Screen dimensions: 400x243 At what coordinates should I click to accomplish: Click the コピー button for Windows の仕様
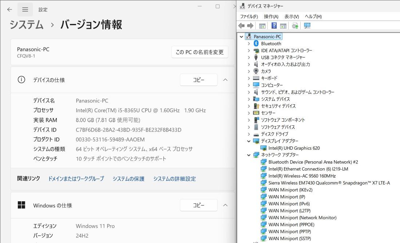[x=199, y=205]
